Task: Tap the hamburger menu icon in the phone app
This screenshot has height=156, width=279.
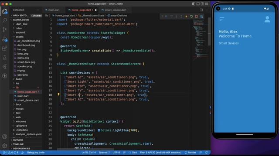Action: pyautogui.click(x=221, y=19)
